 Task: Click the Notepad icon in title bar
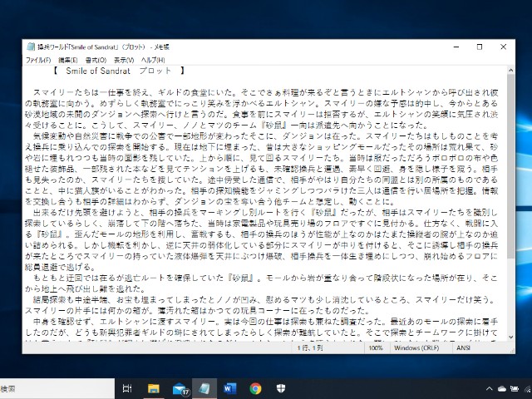click(31, 47)
